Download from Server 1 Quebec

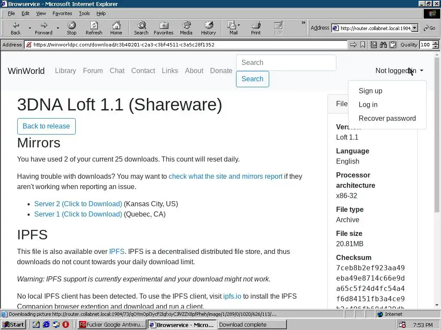click(78, 214)
